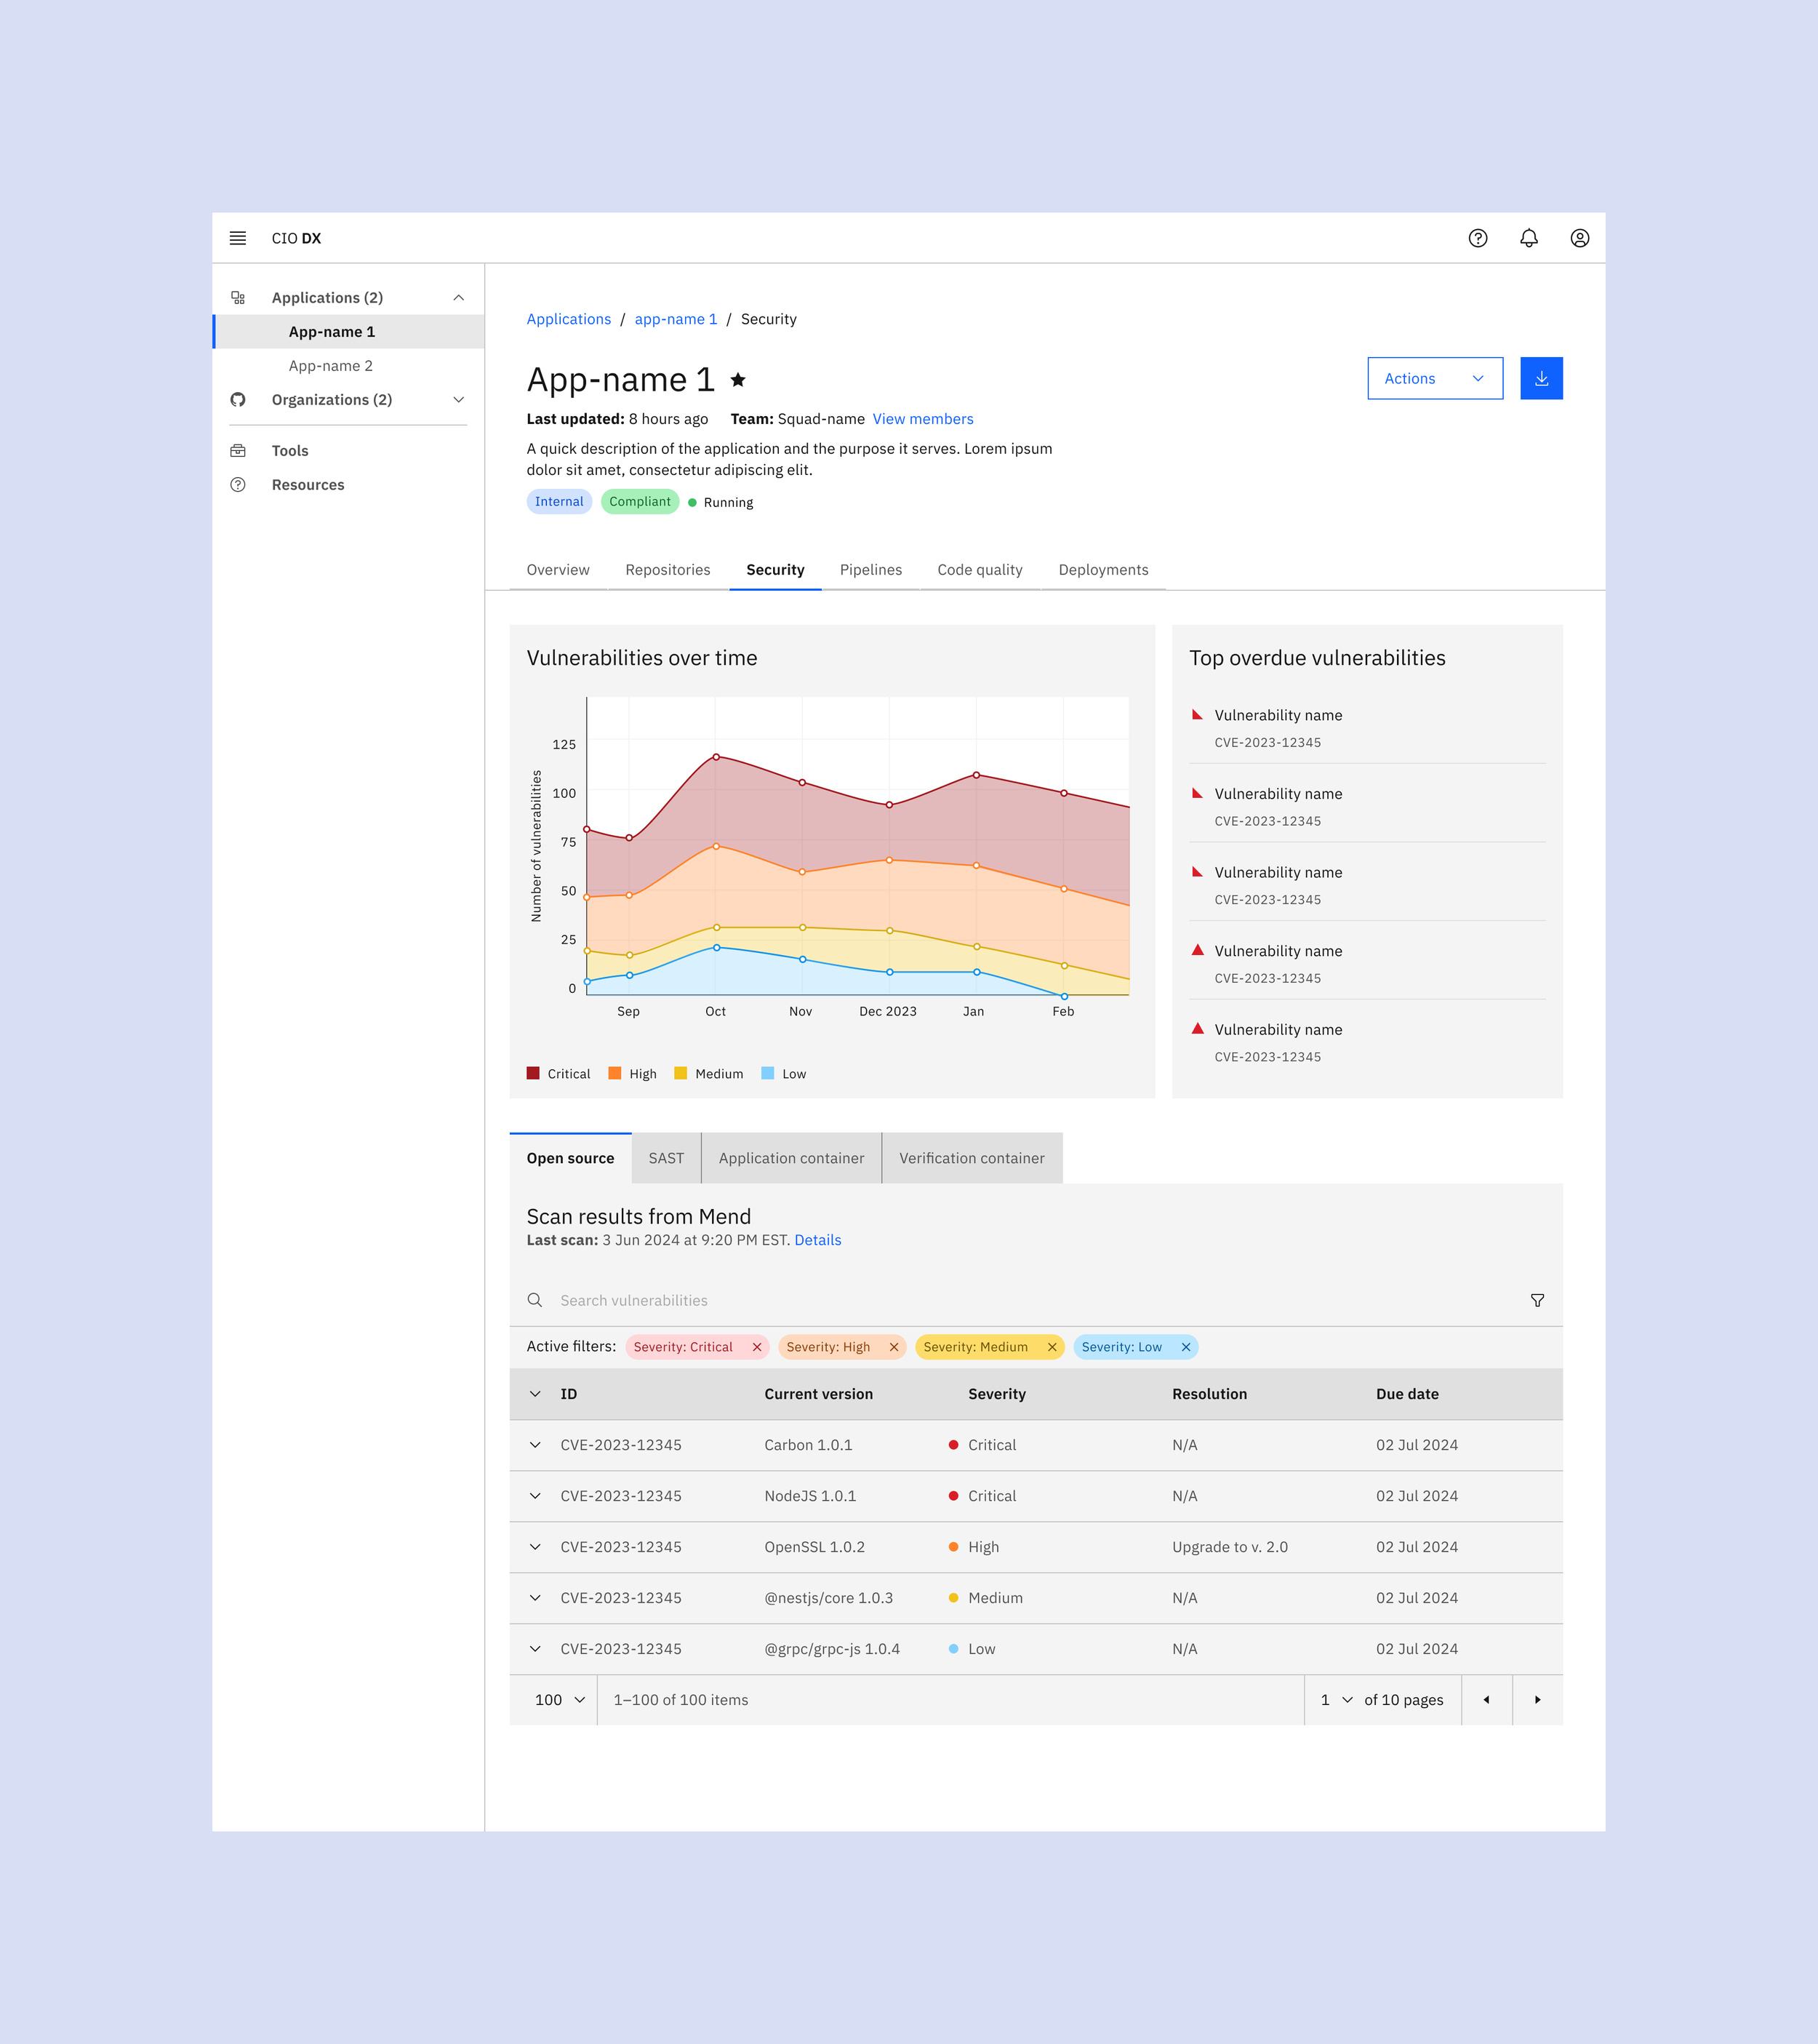Click the app-name 1 breadcrumb link
The width and height of the screenshot is (1818, 2044).
pyautogui.click(x=676, y=319)
